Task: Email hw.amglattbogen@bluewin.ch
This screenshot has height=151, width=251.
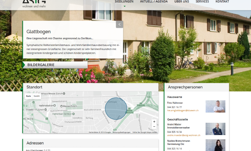Action: (183, 110)
